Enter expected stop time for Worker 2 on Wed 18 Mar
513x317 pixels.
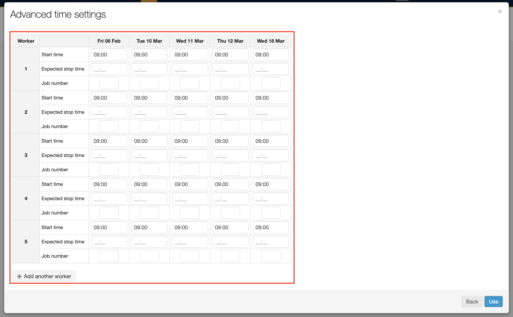pyautogui.click(x=271, y=112)
